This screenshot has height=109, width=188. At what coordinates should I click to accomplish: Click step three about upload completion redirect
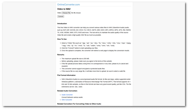point(95,51)
